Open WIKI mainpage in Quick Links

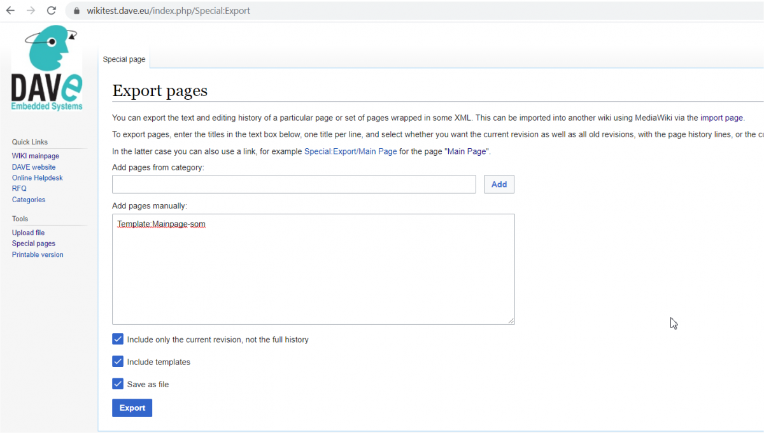tap(36, 156)
